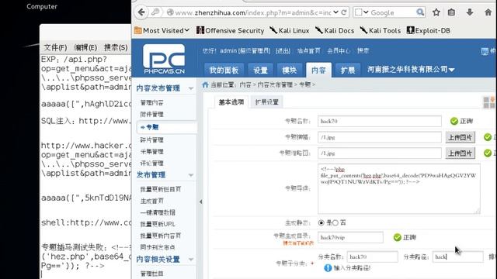Screen dimensions: 497x279
Task: Collapse the 内容发布管理 sidebar section
Action: [x=191, y=88]
